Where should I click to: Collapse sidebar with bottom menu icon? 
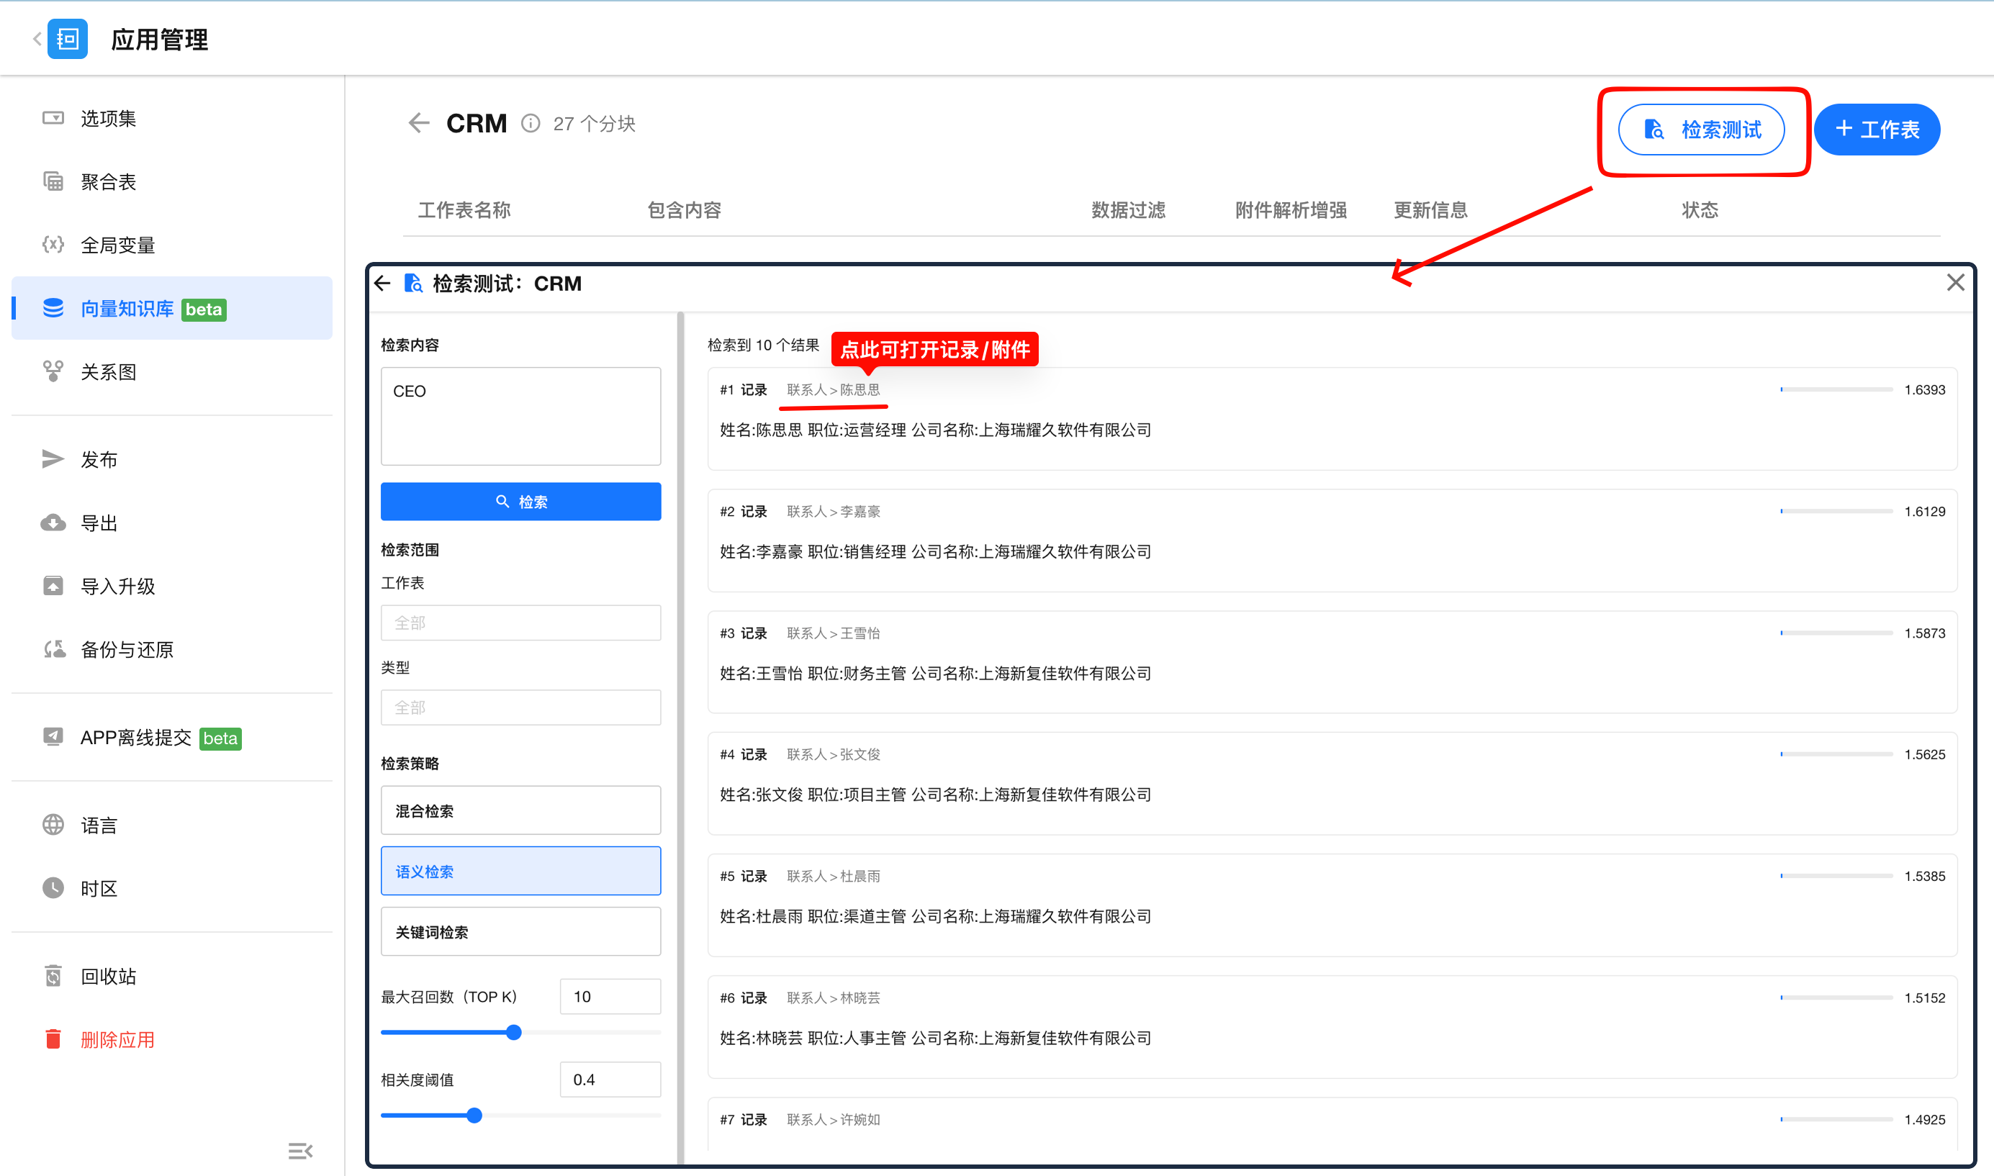pyautogui.click(x=299, y=1151)
